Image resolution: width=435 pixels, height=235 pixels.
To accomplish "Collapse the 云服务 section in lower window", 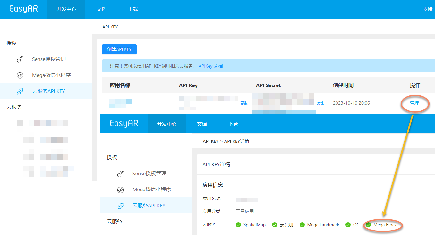I will click(114, 221).
